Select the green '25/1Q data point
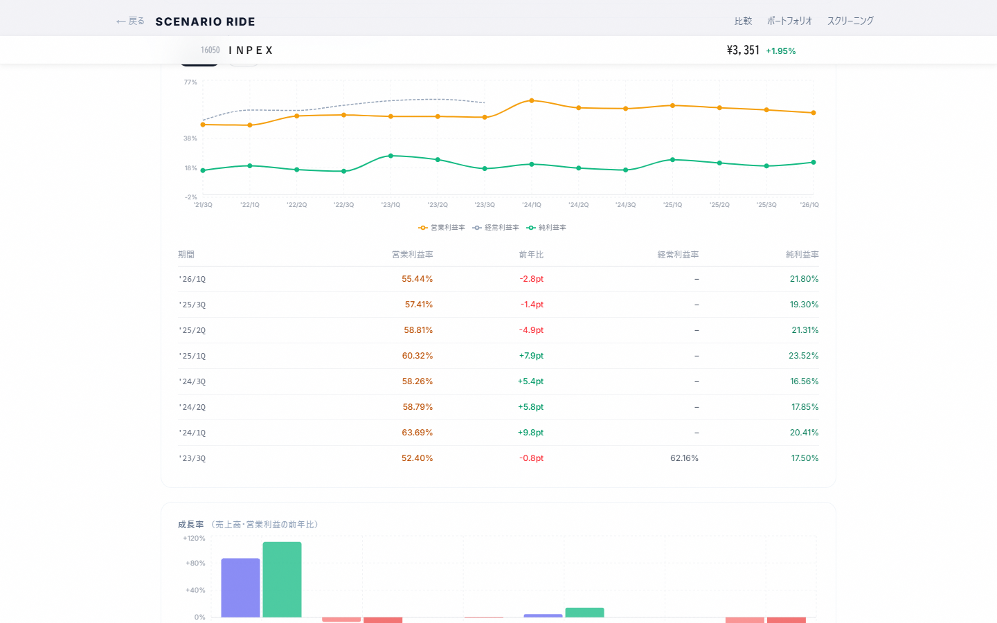Screen dimensions: 997x623 click(672, 160)
